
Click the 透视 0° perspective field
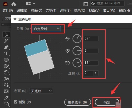[x=89, y=73]
